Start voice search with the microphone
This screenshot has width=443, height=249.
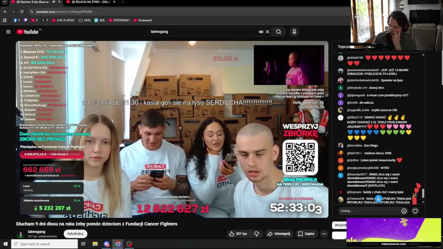[294, 32]
